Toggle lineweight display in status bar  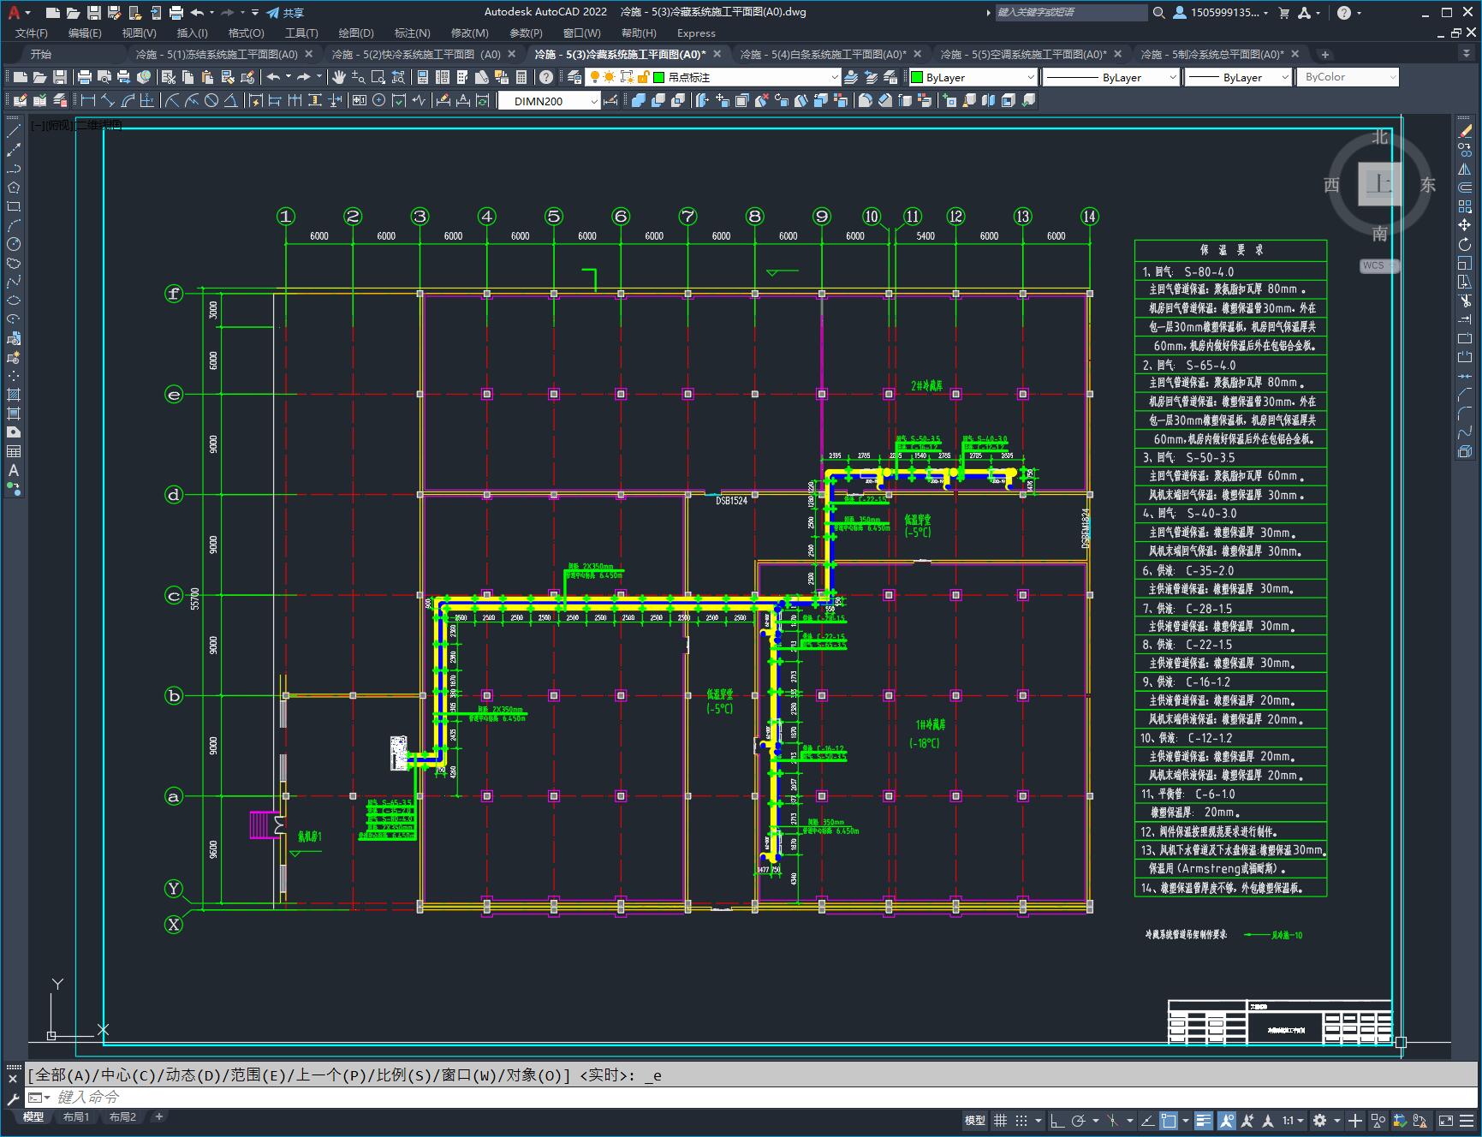(x=1204, y=1120)
